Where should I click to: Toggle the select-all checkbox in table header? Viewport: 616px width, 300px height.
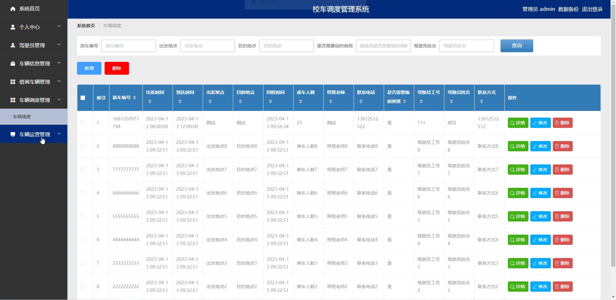[83, 98]
